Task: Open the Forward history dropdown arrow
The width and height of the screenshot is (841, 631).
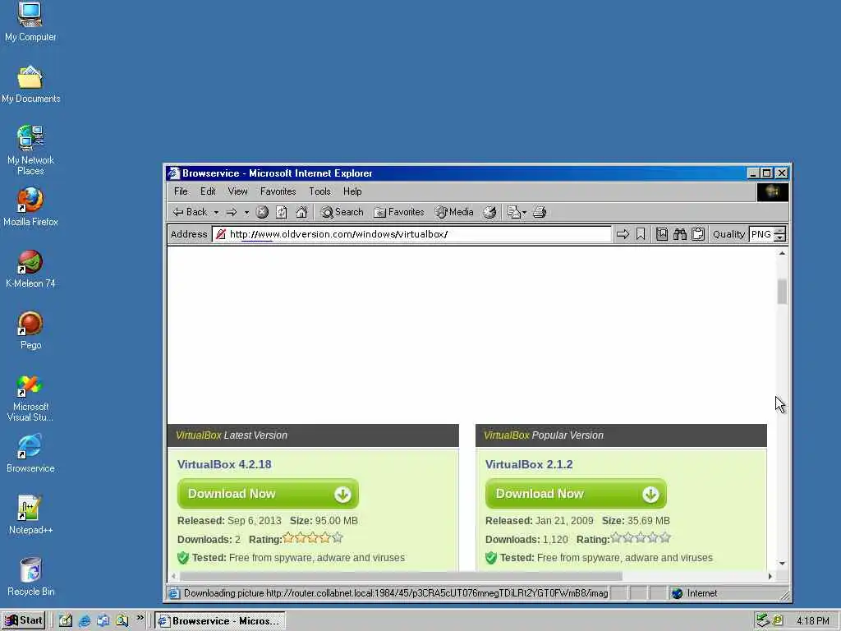Action: [246, 213]
